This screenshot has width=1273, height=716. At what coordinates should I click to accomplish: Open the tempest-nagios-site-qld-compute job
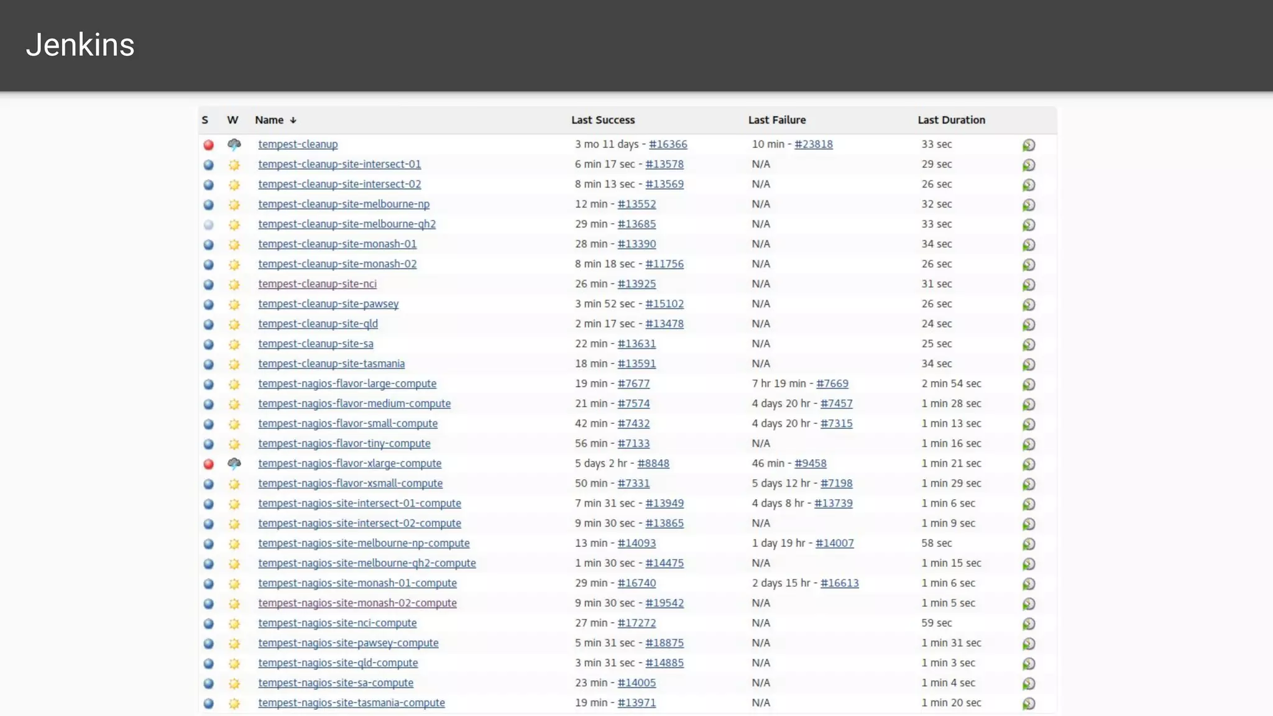coord(338,663)
